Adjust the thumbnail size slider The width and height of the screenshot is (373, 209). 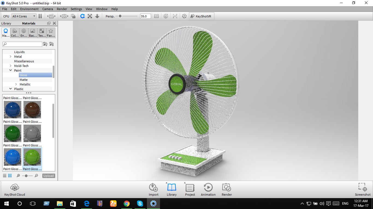pos(27,176)
